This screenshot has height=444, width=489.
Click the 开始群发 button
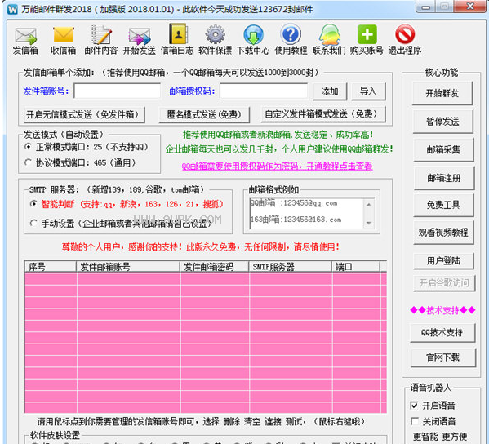pos(442,93)
